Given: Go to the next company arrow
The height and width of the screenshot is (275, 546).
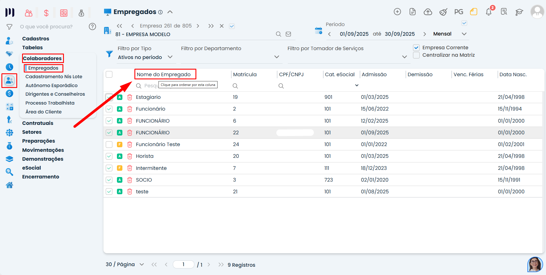Looking at the screenshot, I should [198, 26].
